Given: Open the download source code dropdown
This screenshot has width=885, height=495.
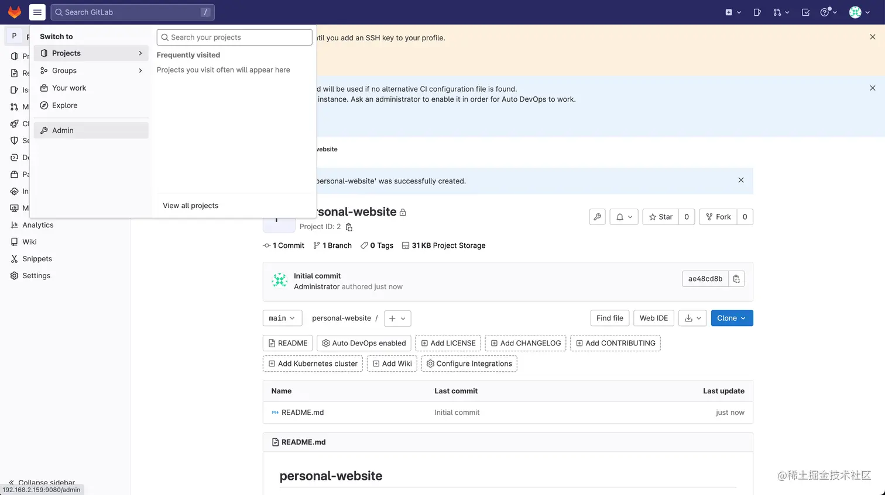Looking at the screenshot, I should [693, 318].
